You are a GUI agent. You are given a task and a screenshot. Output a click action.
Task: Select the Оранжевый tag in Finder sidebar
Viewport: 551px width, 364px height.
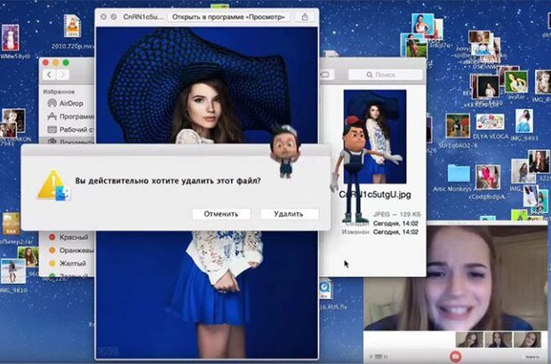pos(71,250)
